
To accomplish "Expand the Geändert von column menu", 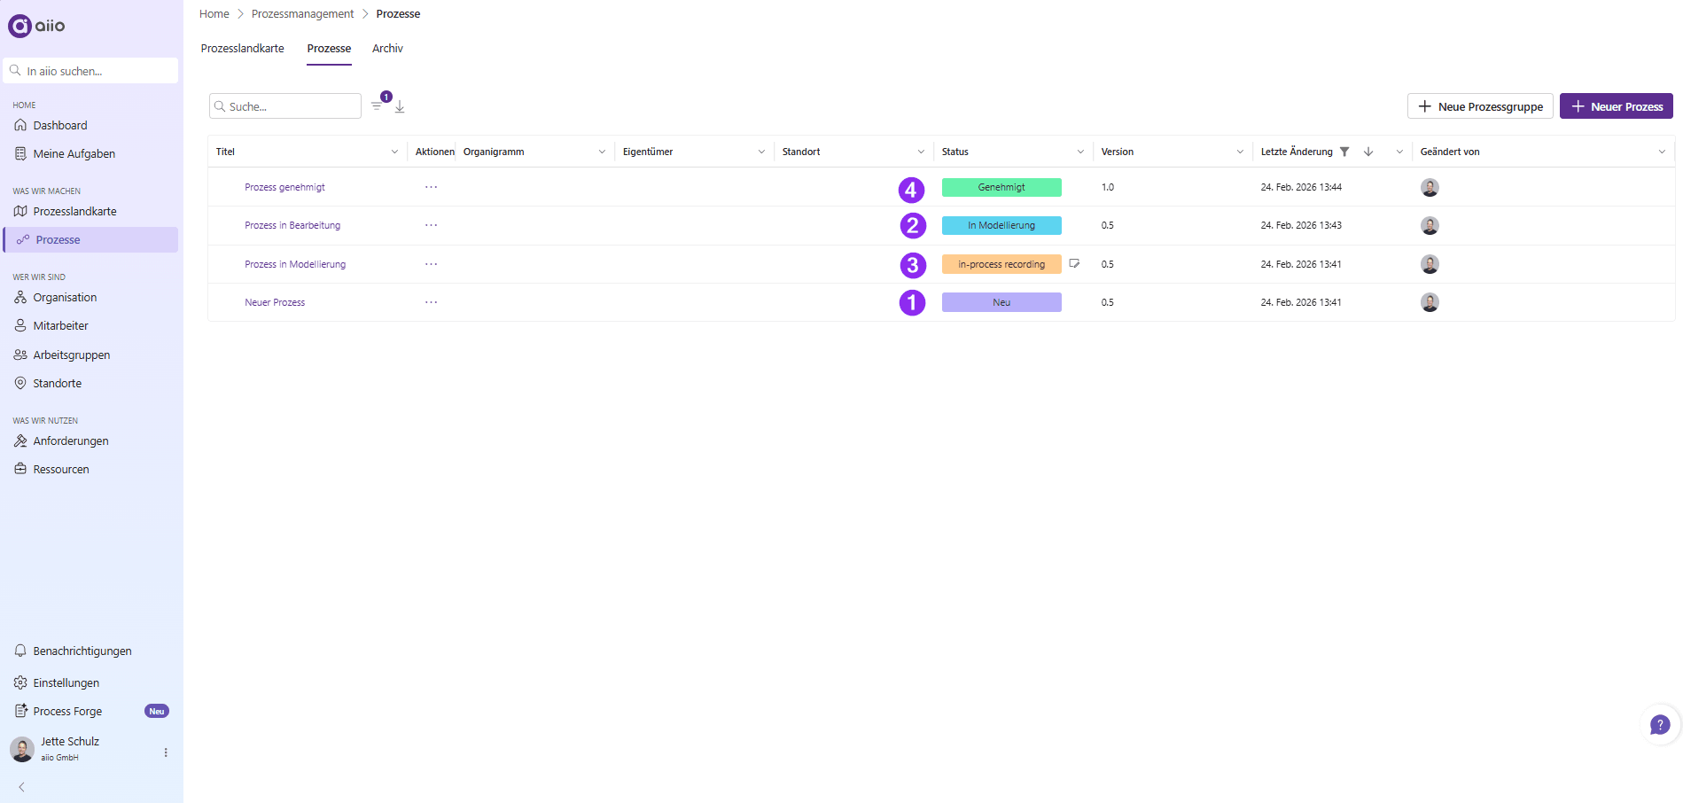I will pyautogui.click(x=1662, y=152).
